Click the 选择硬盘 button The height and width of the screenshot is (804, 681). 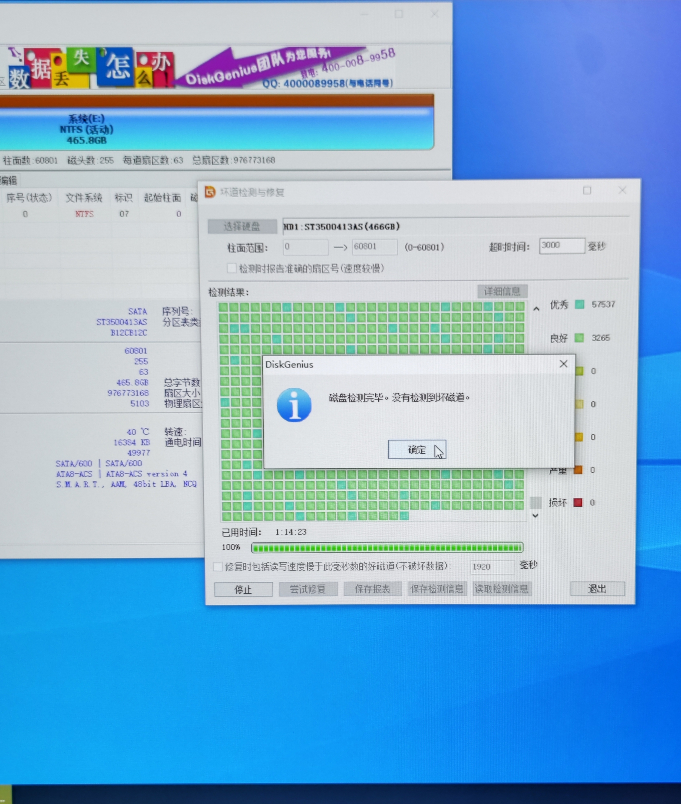pyautogui.click(x=242, y=227)
